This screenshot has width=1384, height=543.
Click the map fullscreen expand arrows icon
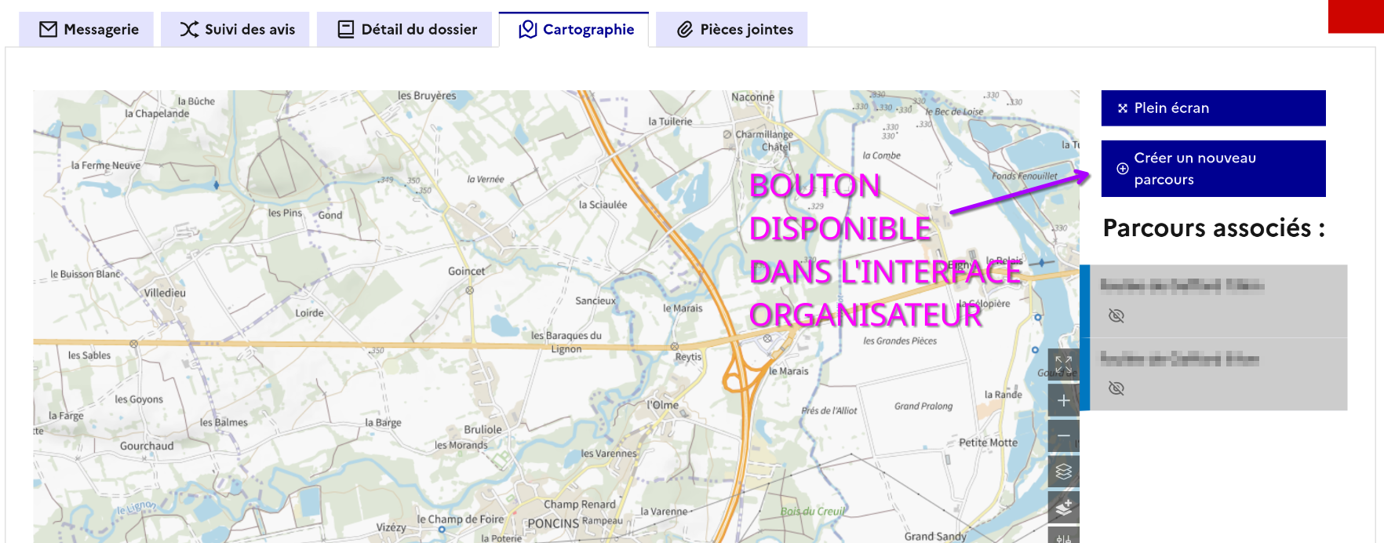(1063, 365)
